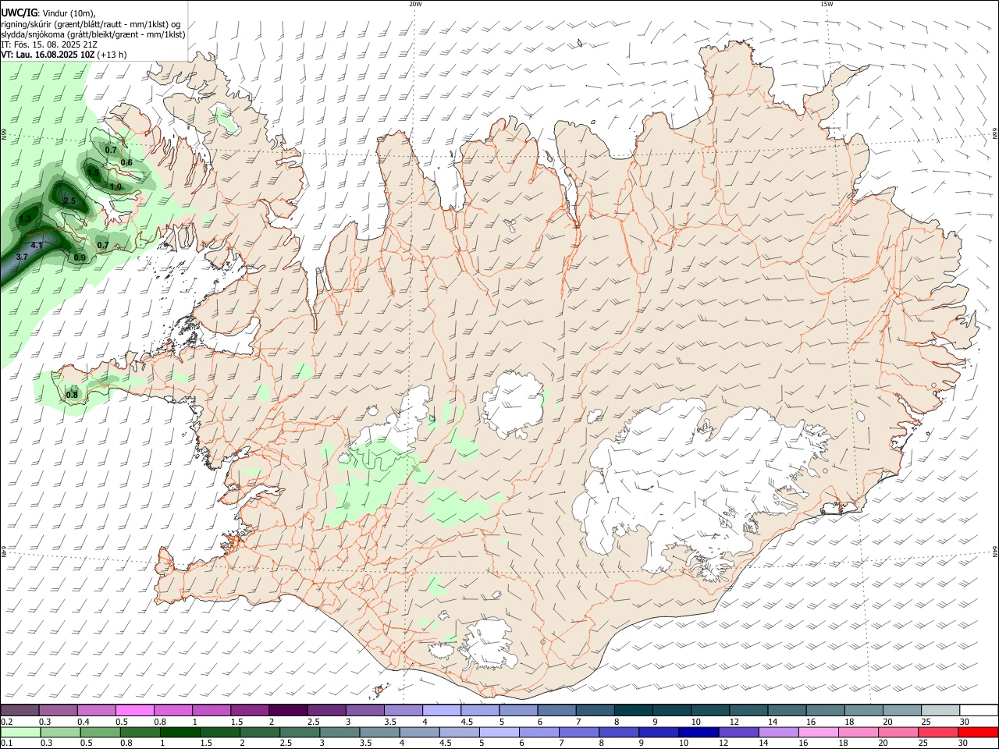The width and height of the screenshot is (999, 749).
Task: Select the darkest green swatch labeled 1 in lower row
Action: click(x=180, y=733)
